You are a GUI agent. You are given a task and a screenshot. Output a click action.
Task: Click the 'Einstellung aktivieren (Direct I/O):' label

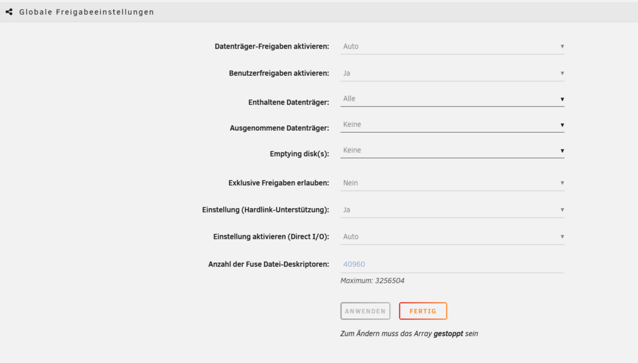pyautogui.click(x=271, y=237)
